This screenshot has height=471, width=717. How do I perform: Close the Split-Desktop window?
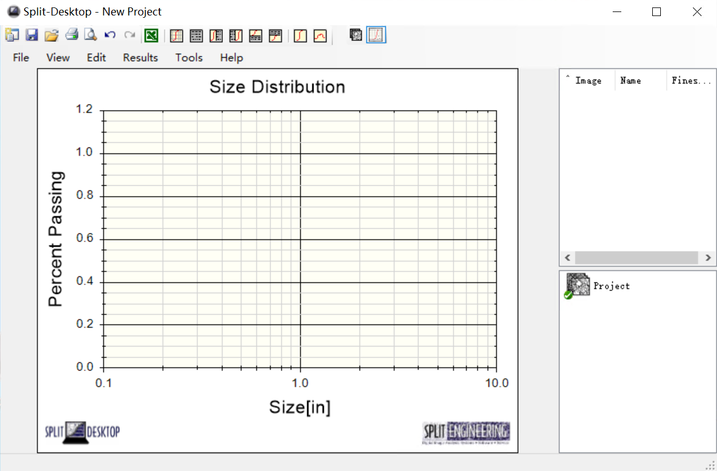point(697,11)
